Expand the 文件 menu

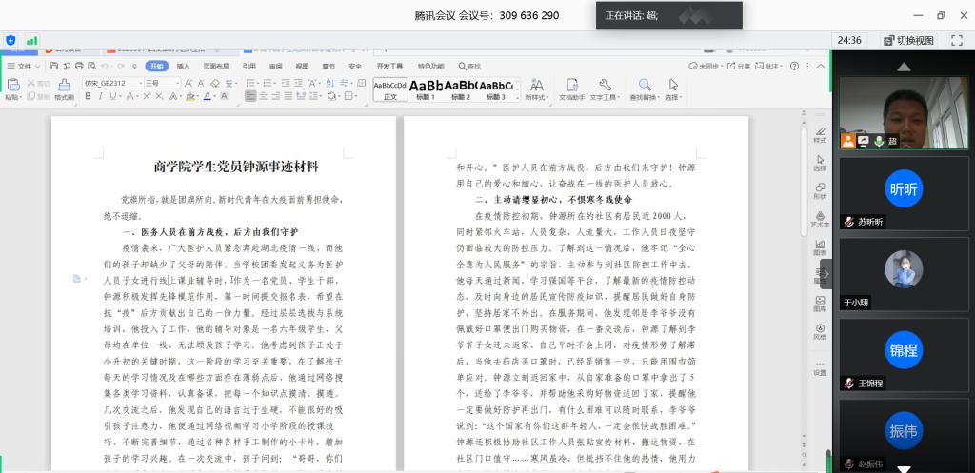[x=24, y=66]
